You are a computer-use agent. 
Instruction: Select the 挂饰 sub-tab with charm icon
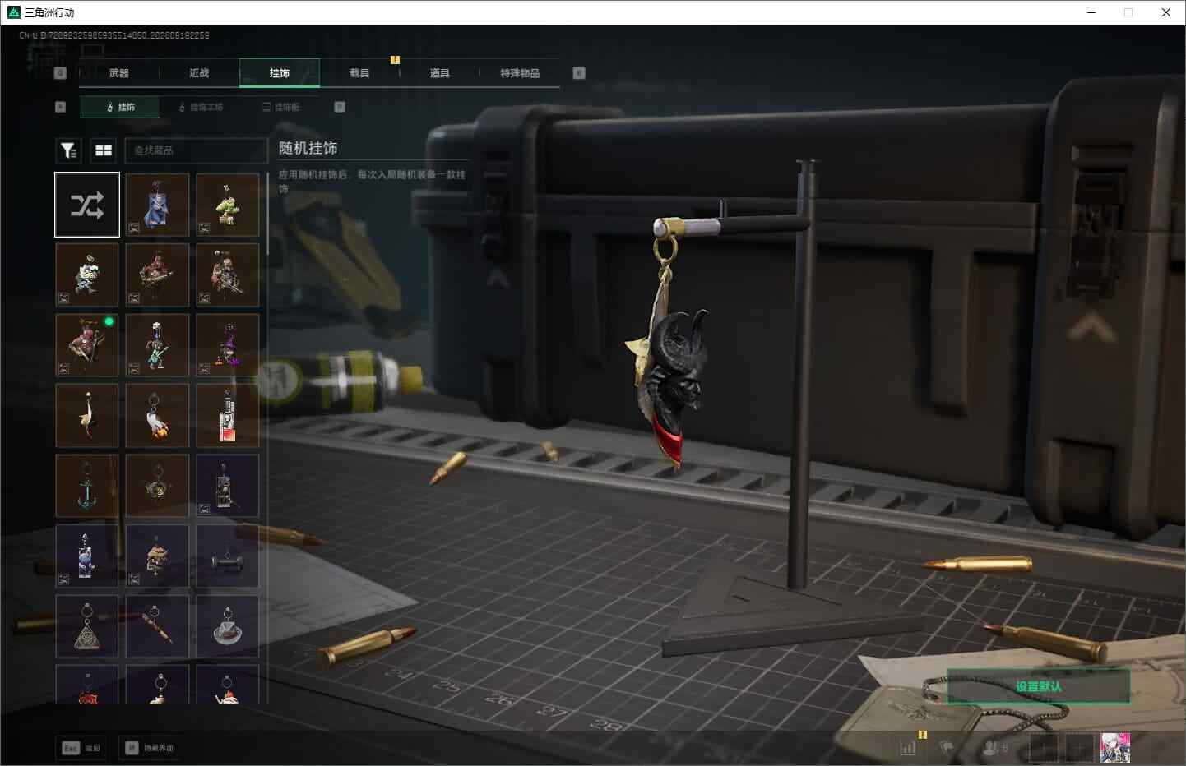point(120,107)
